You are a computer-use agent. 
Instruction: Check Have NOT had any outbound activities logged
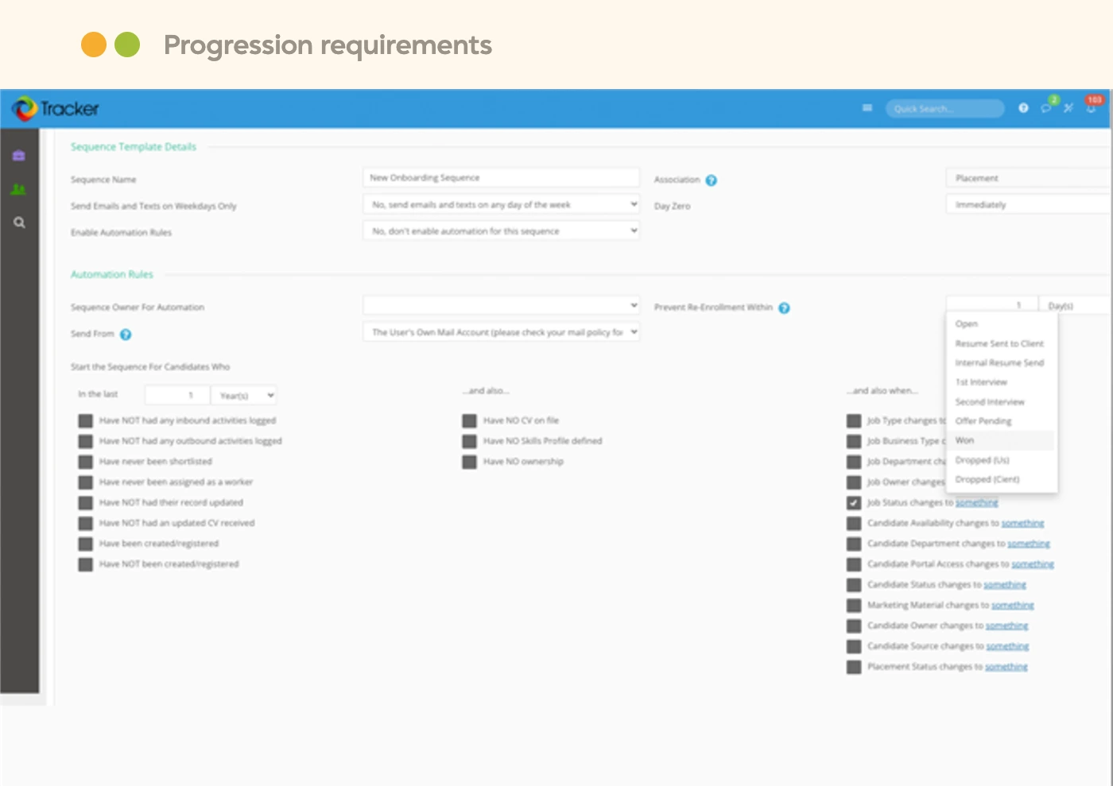point(86,441)
